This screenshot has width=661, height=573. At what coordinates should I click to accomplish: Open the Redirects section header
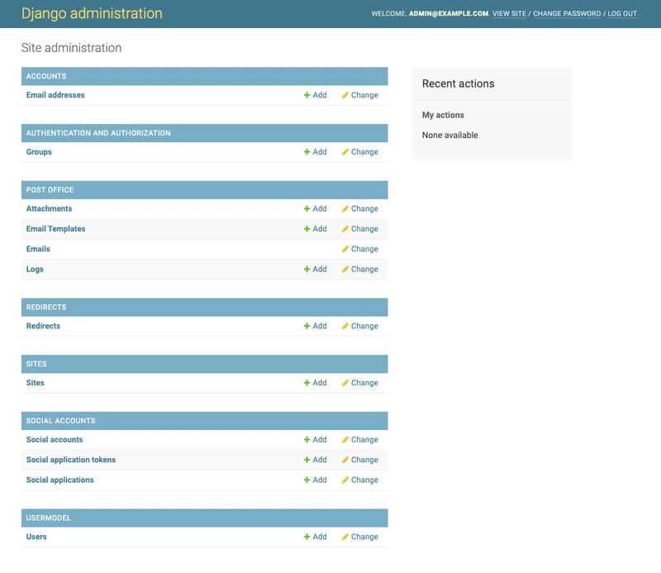tap(46, 308)
